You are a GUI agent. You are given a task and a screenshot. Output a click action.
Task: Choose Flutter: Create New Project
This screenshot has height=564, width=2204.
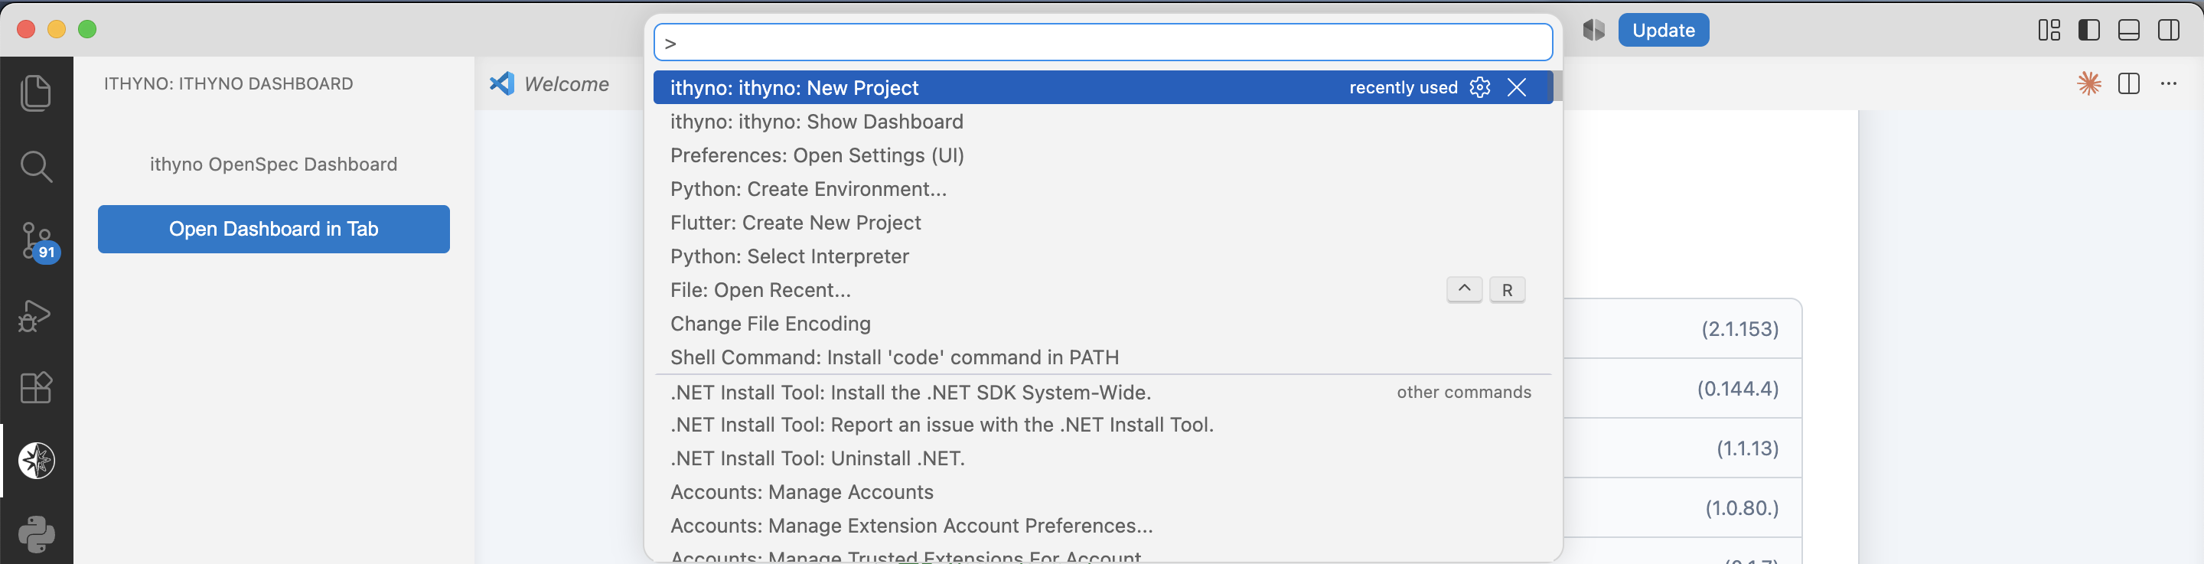click(x=1103, y=223)
